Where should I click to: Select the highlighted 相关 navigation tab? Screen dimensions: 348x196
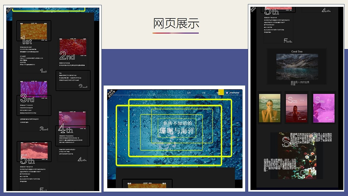218,93
